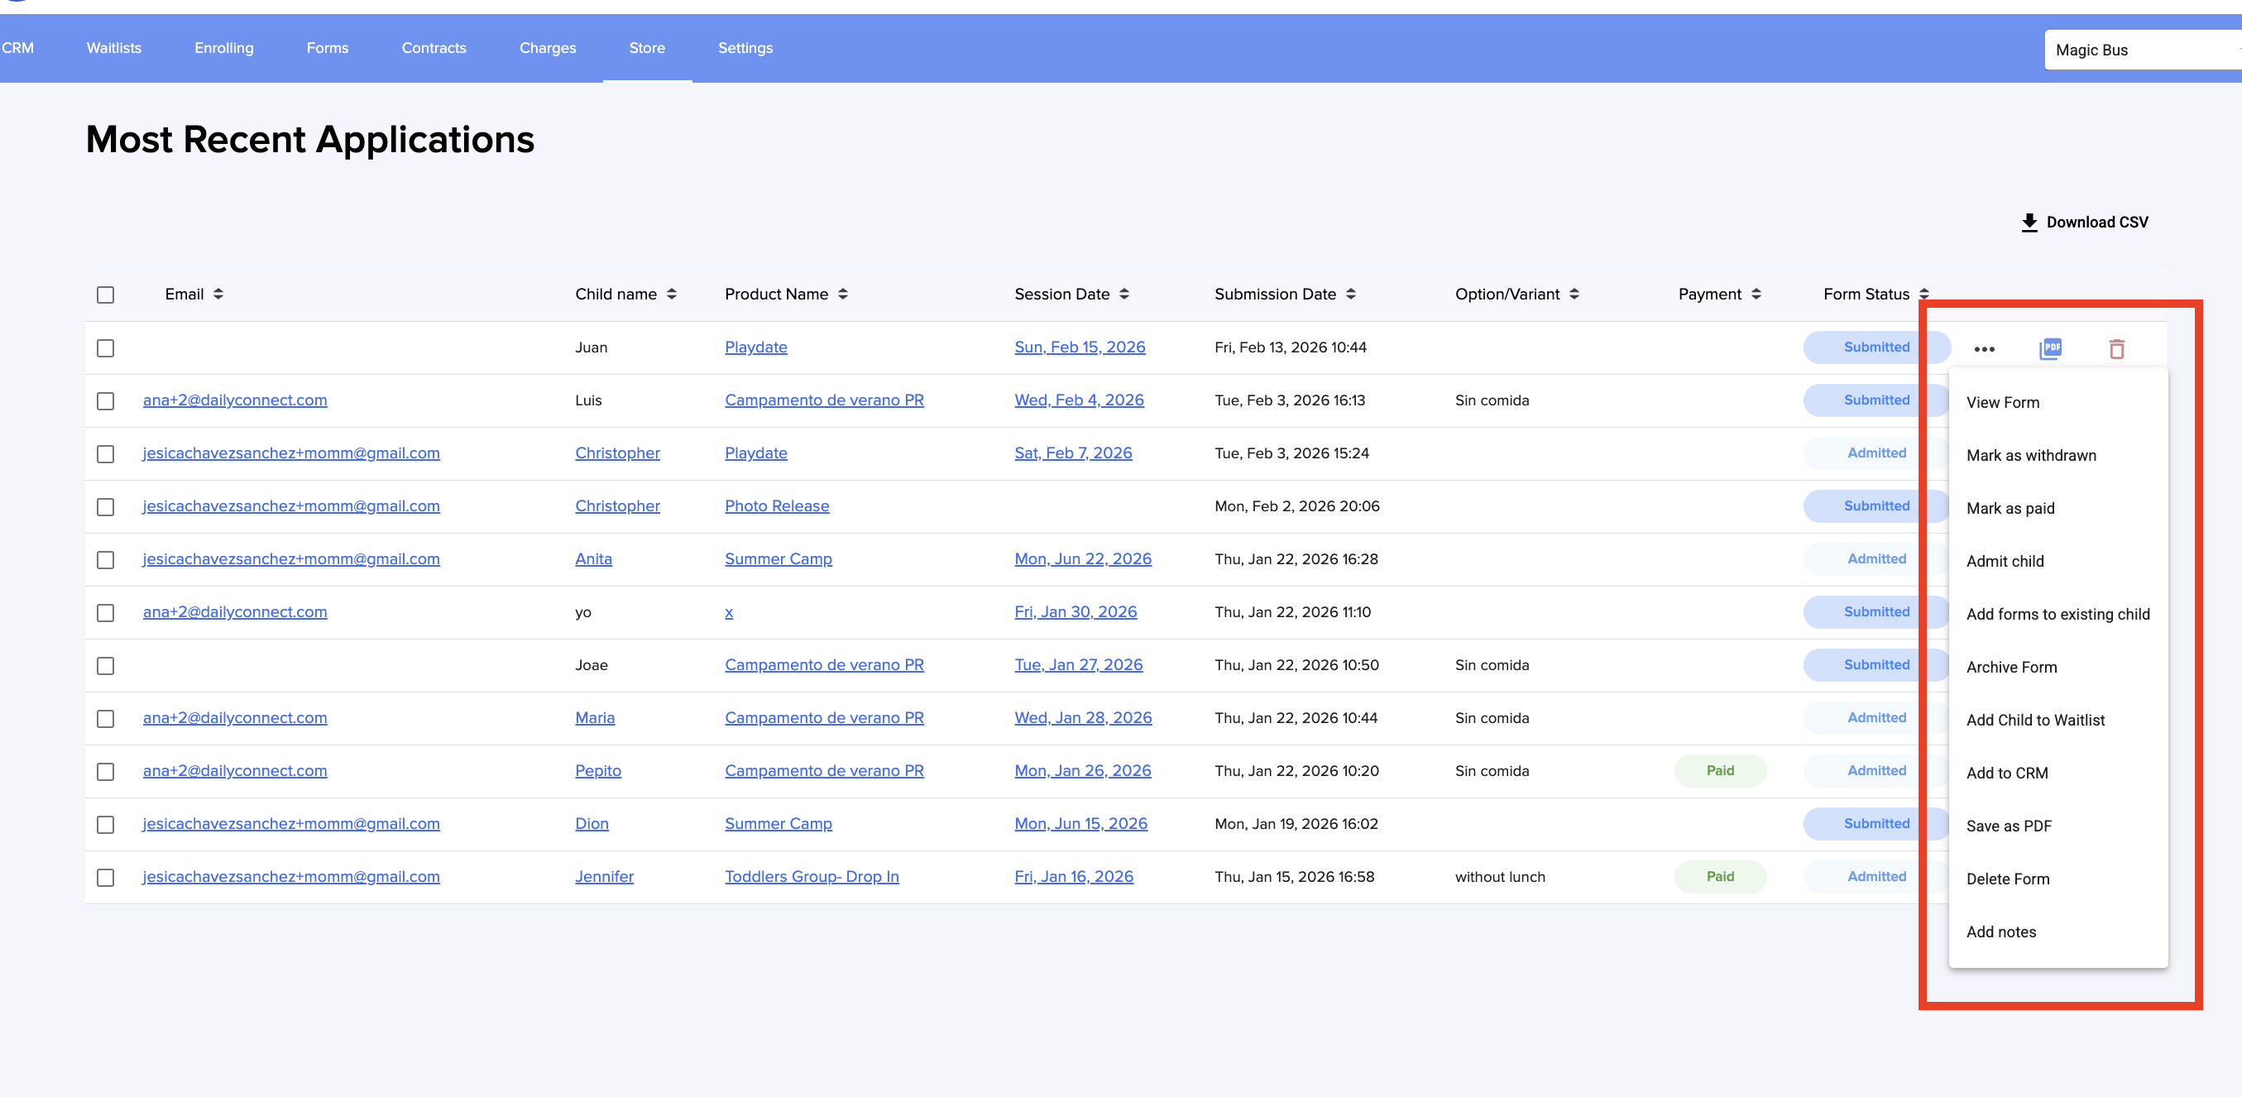Choose Mark as paid from menu
This screenshot has height=1097, width=2242.
2010,509
